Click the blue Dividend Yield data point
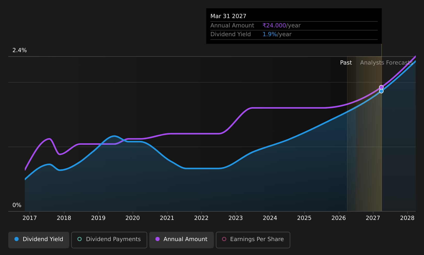This screenshot has height=255, width=424. click(381, 91)
